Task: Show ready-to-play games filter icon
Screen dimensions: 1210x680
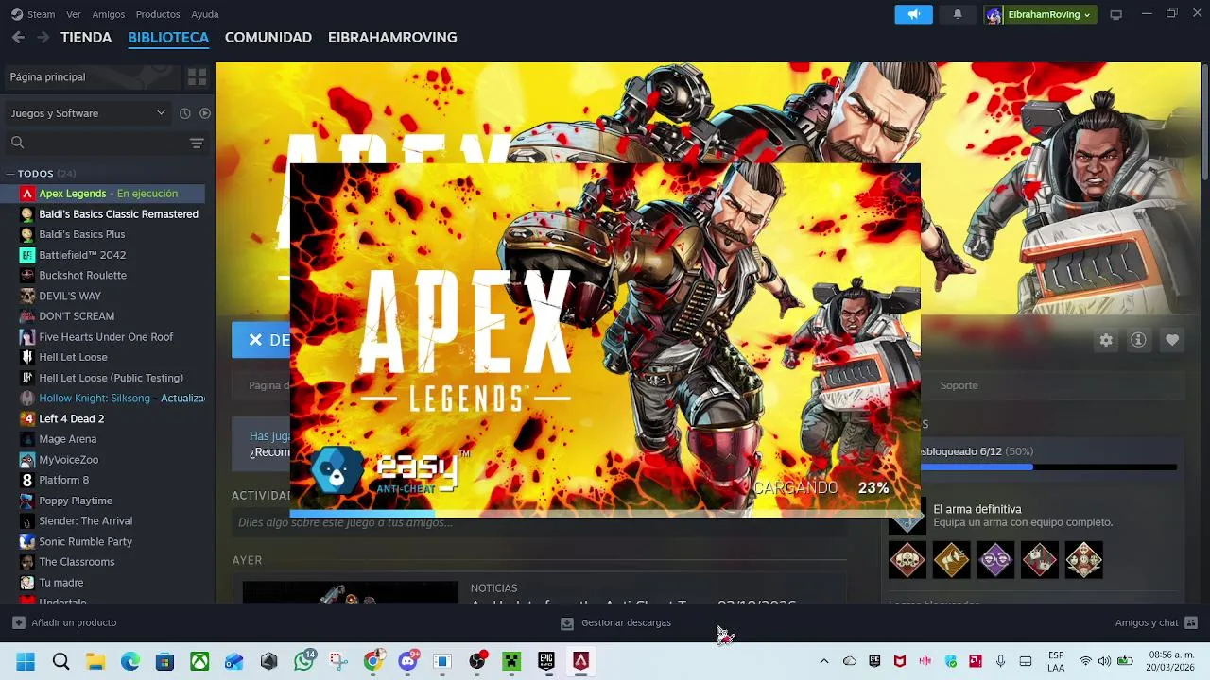Action: pos(205,113)
